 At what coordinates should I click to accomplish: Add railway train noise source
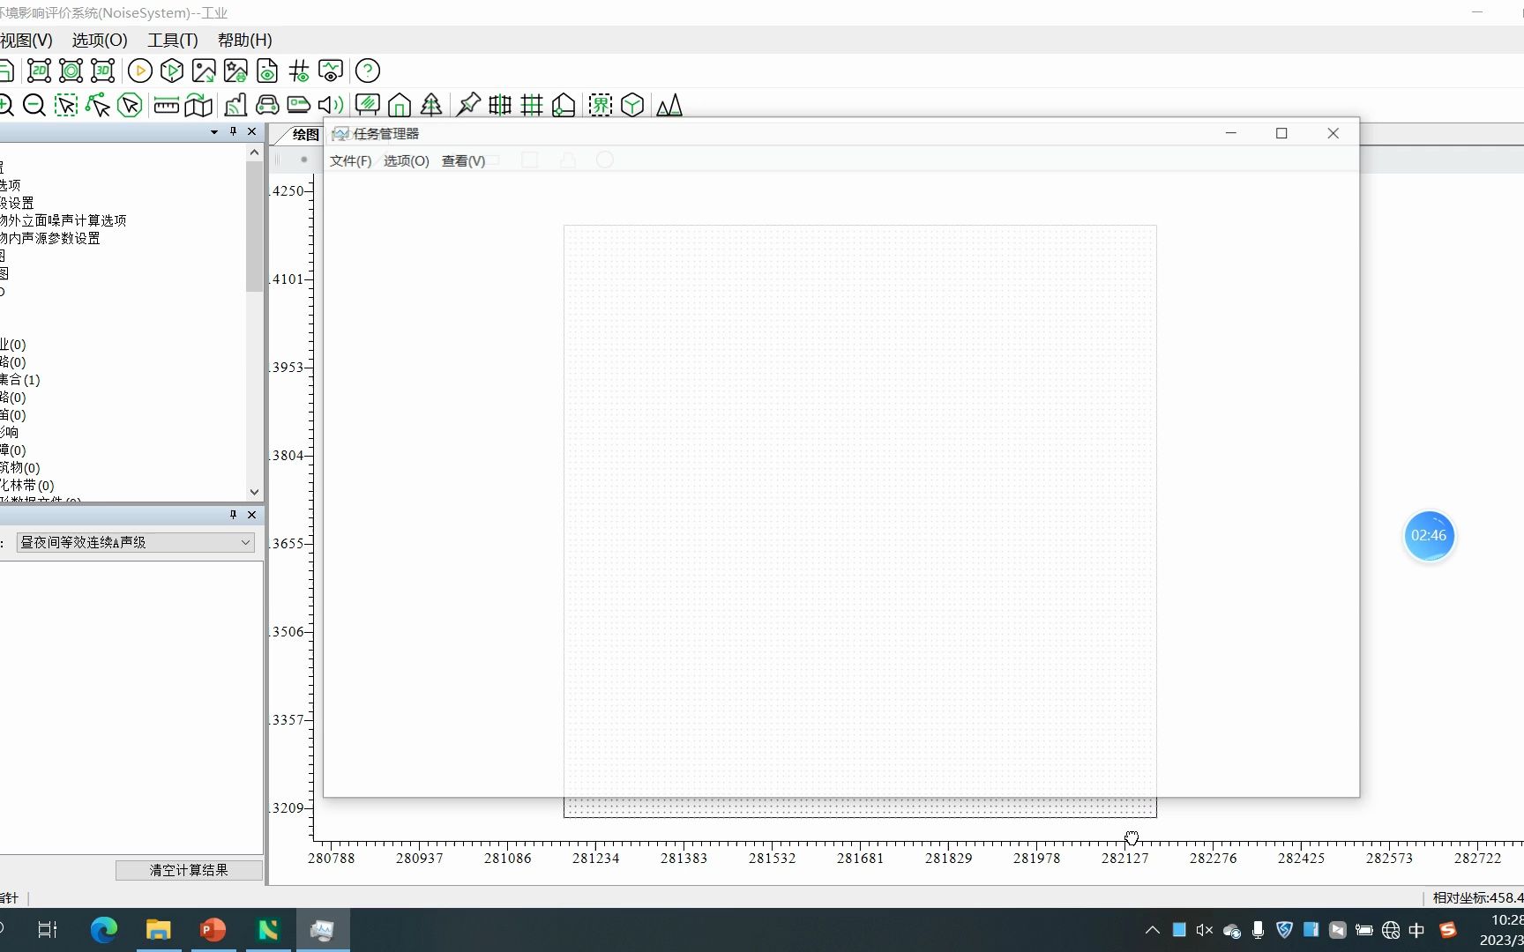299,106
